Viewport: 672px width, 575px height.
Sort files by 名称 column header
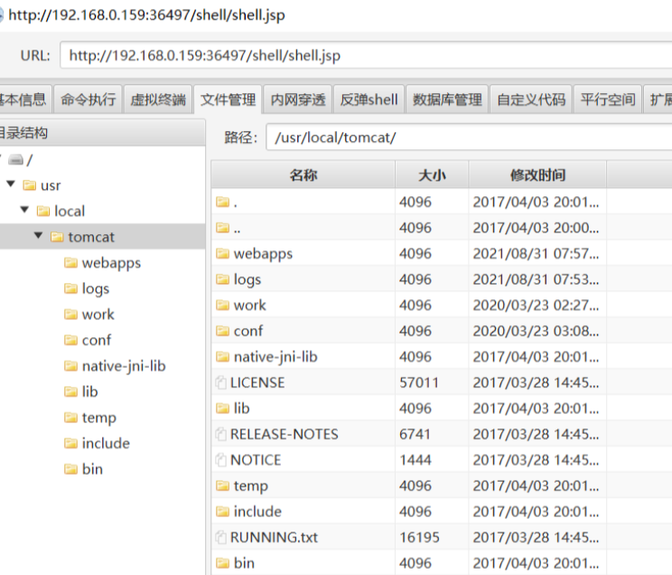[x=303, y=175]
